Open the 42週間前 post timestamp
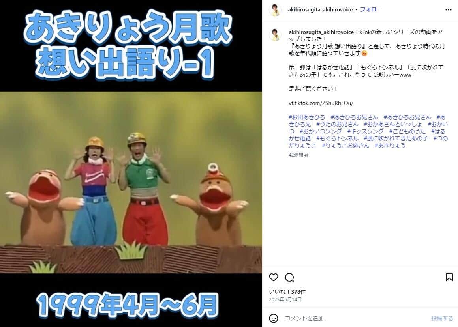Screen dimensions: 458x327 (x=298, y=155)
